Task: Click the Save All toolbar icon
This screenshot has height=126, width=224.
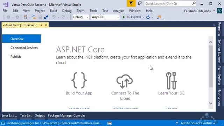Action: coord(46,17)
